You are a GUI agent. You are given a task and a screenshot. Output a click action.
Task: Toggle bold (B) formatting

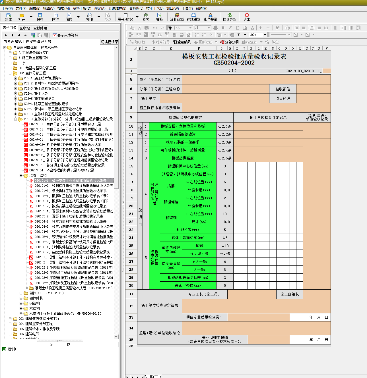point(223,28)
